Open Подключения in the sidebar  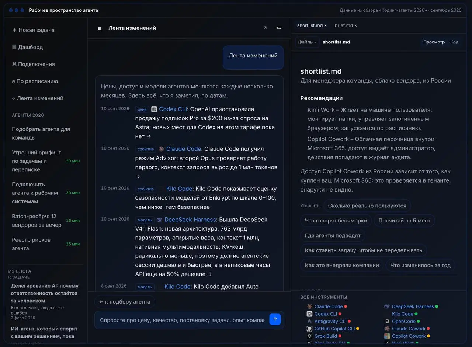pos(34,64)
